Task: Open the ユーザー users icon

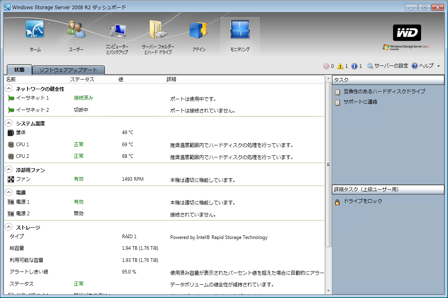Action: (x=76, y=29)
